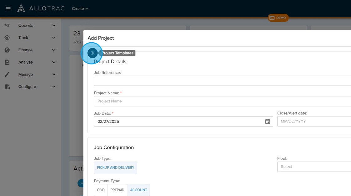Open the Job Date calendar picker

pos(267,121)
